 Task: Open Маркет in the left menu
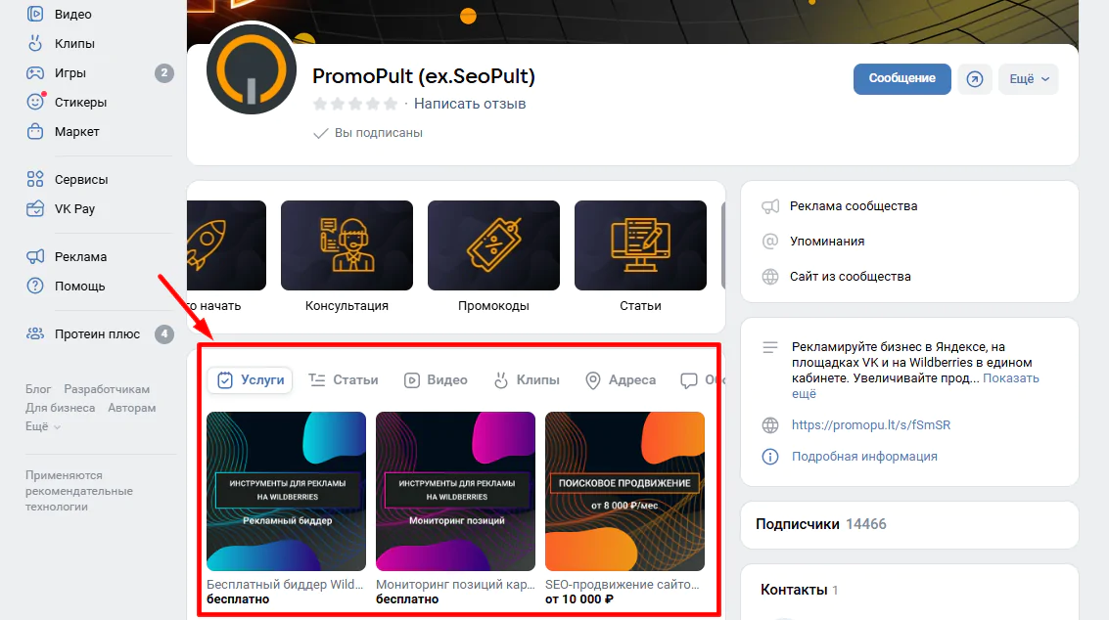pyautogui.click(x=76, y=132)
